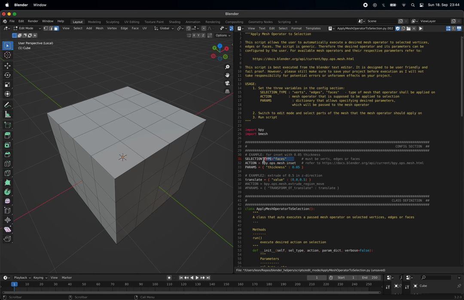Toggle X mirror axis

click(194, 35)
